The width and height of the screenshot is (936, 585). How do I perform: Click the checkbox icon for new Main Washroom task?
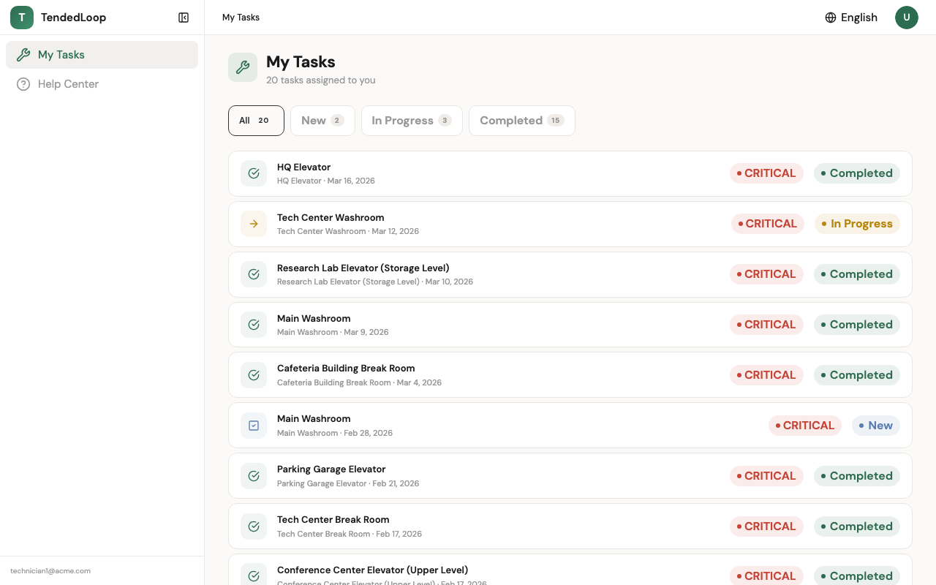[254, 426]
